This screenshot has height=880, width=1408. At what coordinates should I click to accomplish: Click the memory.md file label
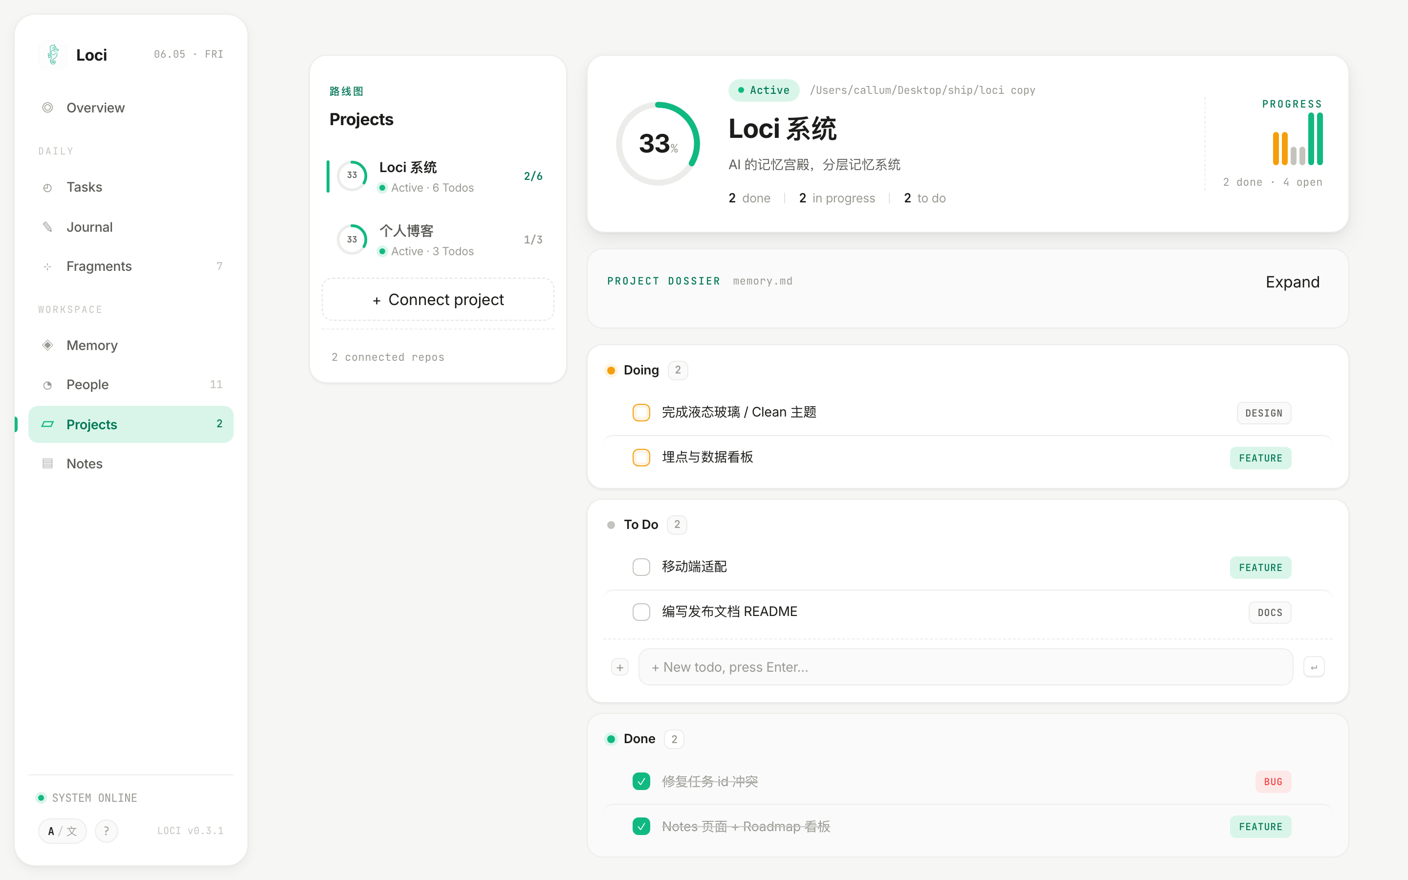762,281
